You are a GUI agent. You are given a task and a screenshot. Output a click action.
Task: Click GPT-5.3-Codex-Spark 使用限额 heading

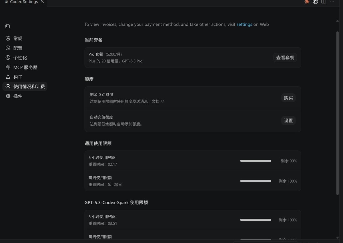coord(116,203)
